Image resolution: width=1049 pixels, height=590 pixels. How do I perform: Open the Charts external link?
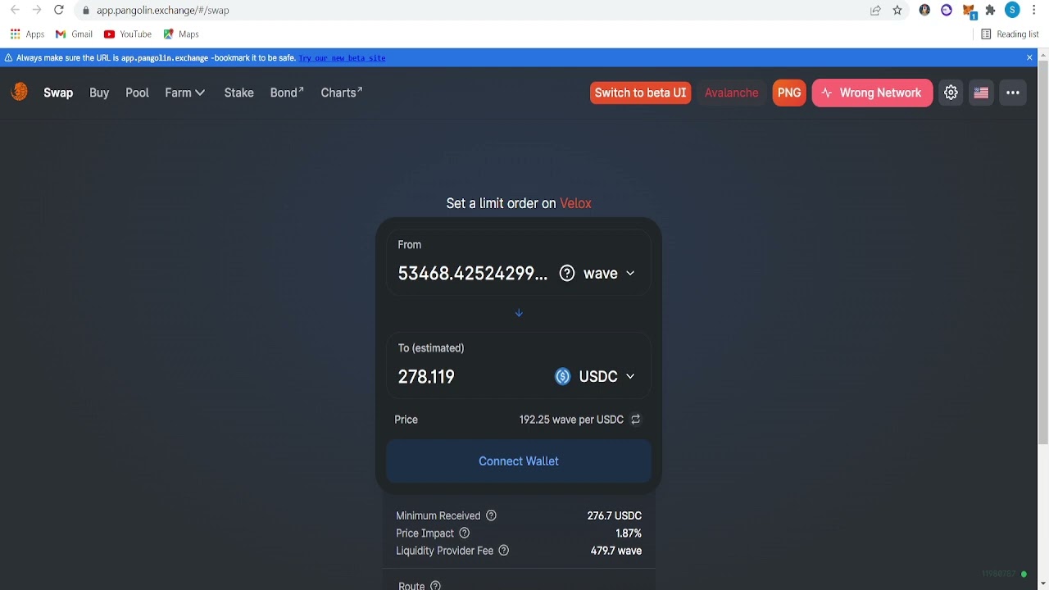click(x=342, y=93)
